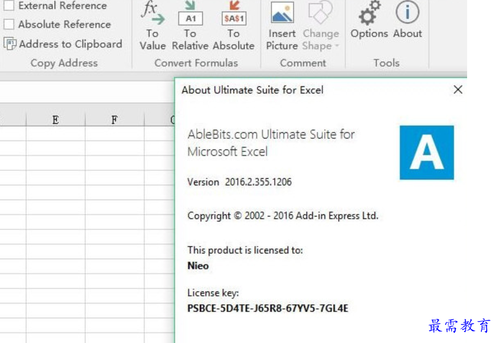Click the license key text

(267, 308)
